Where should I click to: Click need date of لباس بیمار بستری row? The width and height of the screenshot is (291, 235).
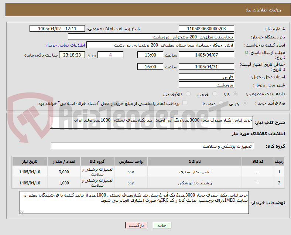30,172
